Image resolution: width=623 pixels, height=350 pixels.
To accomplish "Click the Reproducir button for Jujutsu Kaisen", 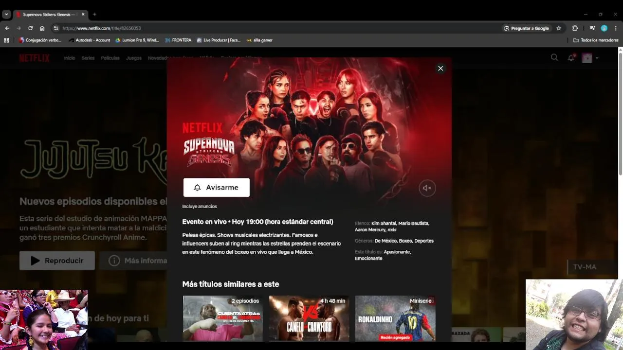I will coord(57,261).
